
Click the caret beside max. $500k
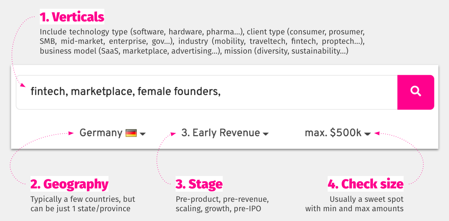[367, 134]
